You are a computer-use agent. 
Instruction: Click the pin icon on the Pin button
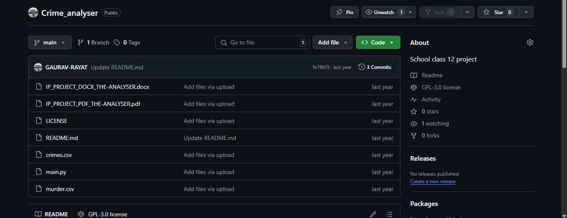tap(339, 12)
